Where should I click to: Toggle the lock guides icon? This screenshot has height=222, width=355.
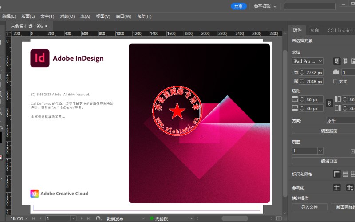pos(350,187)
